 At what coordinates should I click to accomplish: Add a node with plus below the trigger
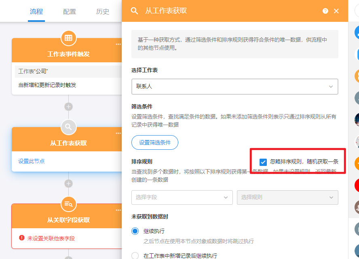(x=68, y=107)
